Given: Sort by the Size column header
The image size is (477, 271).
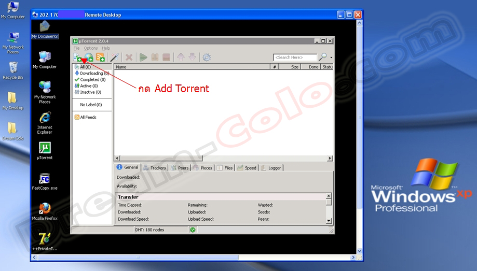Looking at the screenshot, I should point(290,67).
